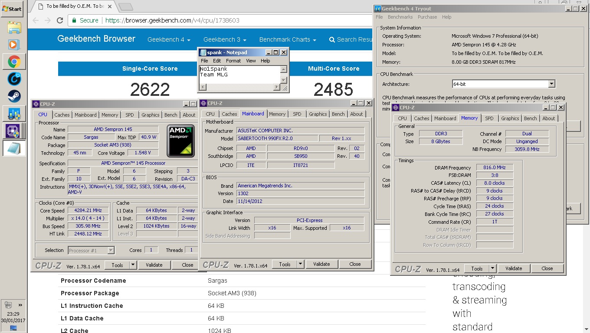This screenshot has height=333, width=590.
Task: Open Geekbench 4 Tryout Help menu
Action: click(447, 17)
